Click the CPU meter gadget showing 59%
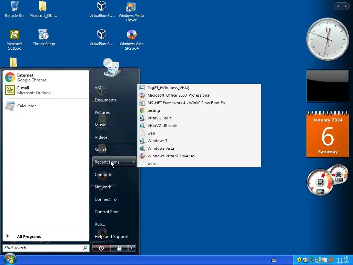The image size is (353, 265). [x=320, y=182]
